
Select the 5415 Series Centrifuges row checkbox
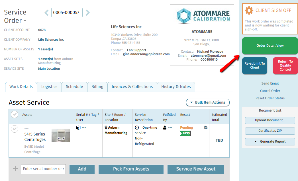click(x=15, y=129)
